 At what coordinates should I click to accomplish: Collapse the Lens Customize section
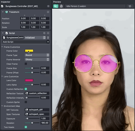tap(2, 76)
